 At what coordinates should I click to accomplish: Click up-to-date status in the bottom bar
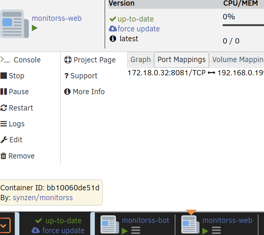(63, 221)
